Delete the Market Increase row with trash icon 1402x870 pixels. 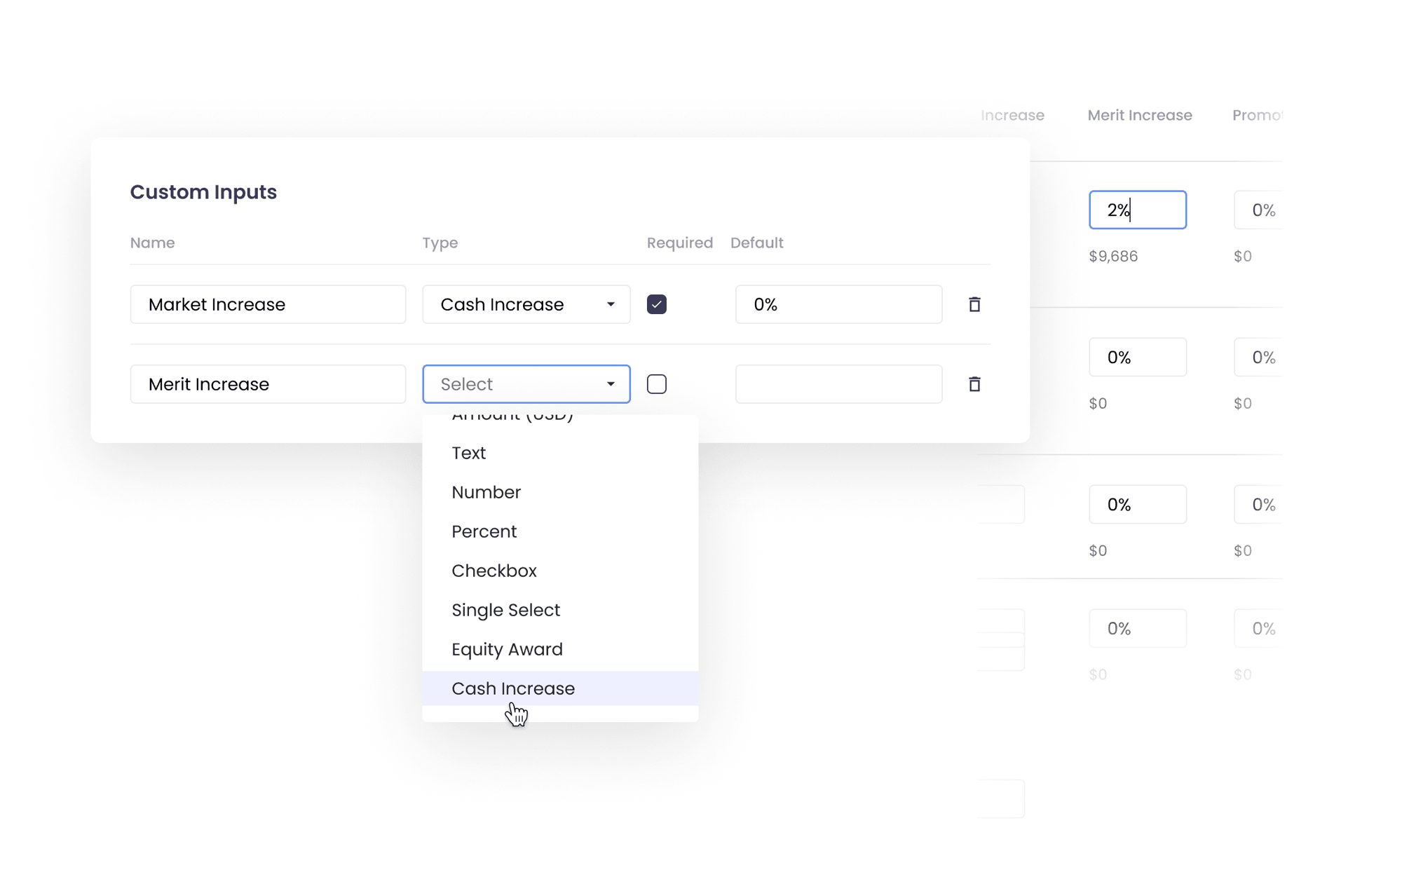coord(974,304)
